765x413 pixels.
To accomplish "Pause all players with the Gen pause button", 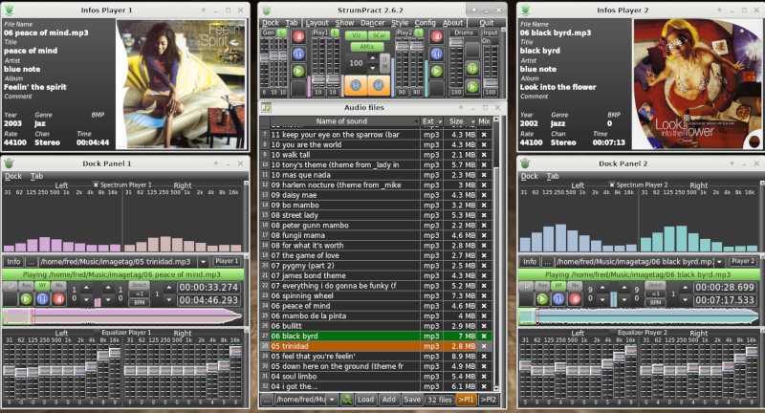I will pos(298,54).
